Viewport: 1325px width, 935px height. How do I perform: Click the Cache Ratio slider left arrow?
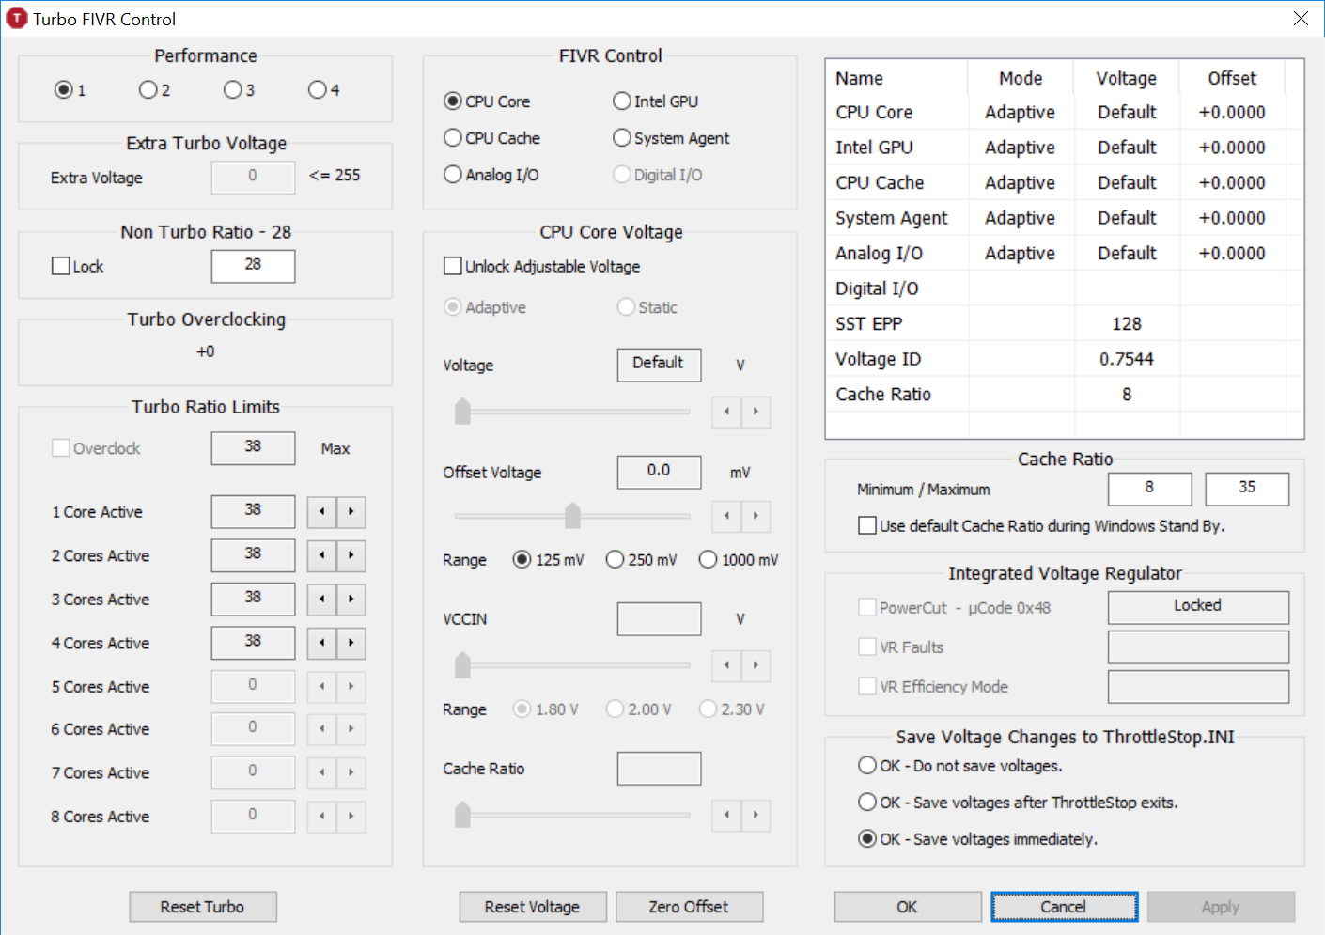pos(726,815)
